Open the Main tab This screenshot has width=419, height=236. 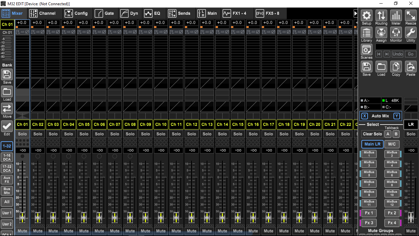click(x=208, y=13)
